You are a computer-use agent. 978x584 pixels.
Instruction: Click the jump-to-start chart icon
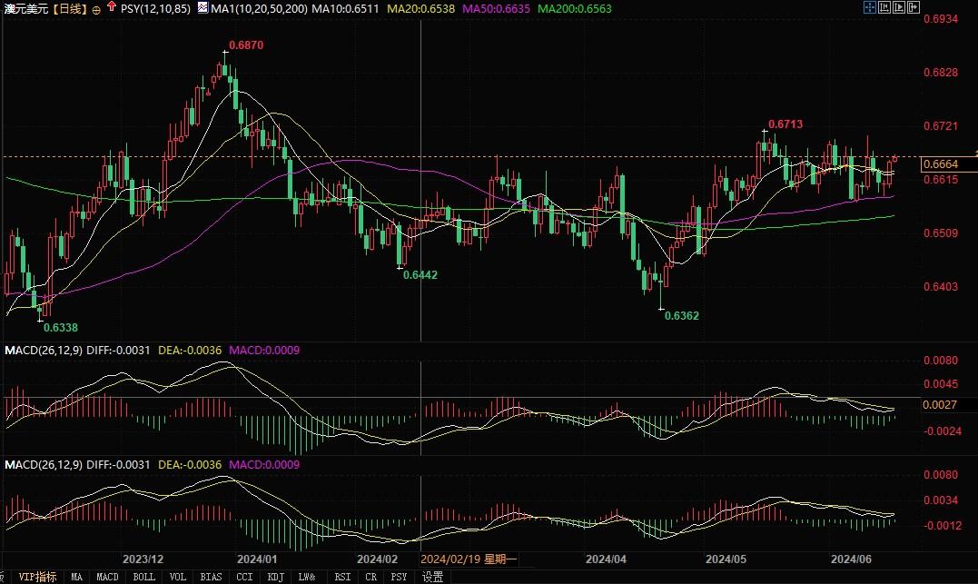884,7
